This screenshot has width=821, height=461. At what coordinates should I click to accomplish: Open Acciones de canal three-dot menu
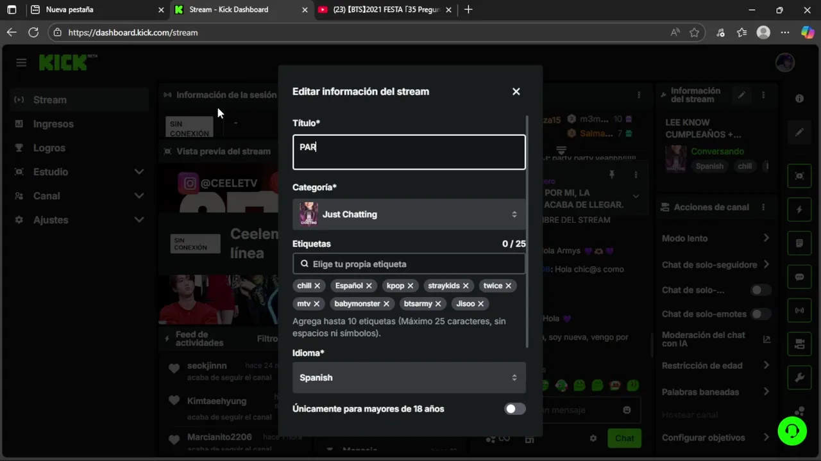pyautogui.click(x=763, y=207)
